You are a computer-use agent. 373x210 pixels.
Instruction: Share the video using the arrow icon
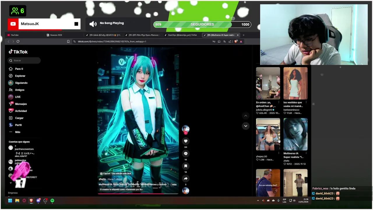point(186,178)
